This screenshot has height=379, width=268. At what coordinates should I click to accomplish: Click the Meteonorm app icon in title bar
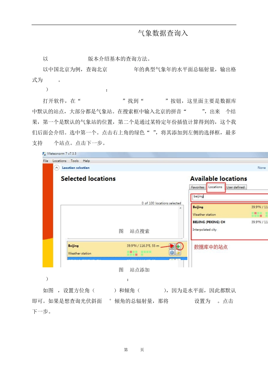(44, 154)
